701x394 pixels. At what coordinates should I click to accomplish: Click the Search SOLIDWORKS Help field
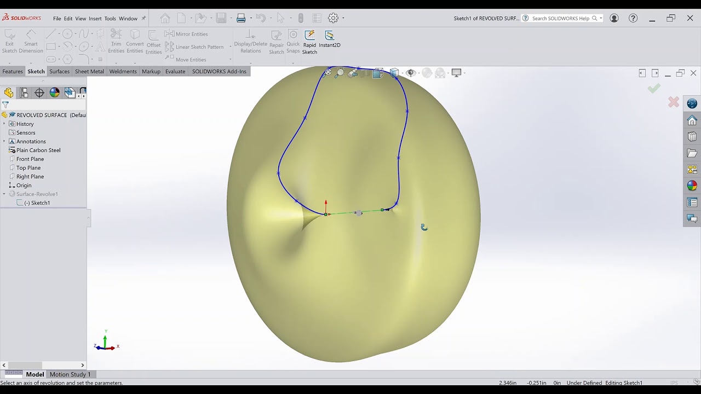[x=562, y=18]
